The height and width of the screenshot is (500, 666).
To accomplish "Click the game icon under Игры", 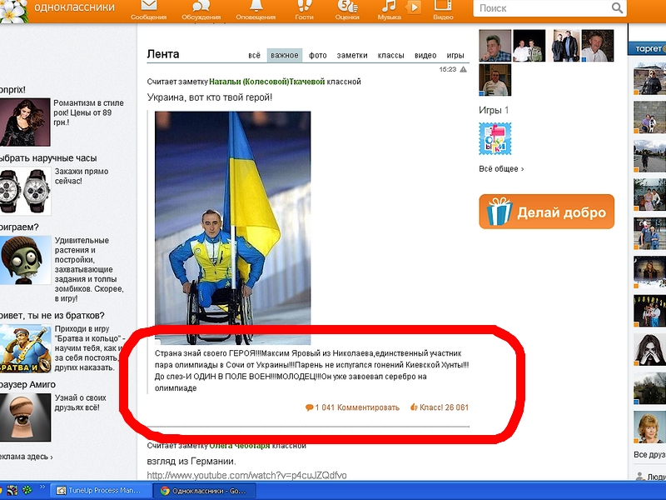I will [495, 138].
